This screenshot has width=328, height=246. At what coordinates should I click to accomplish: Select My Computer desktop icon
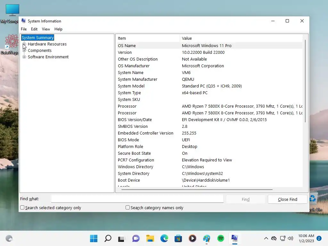[x=10, y=13]
